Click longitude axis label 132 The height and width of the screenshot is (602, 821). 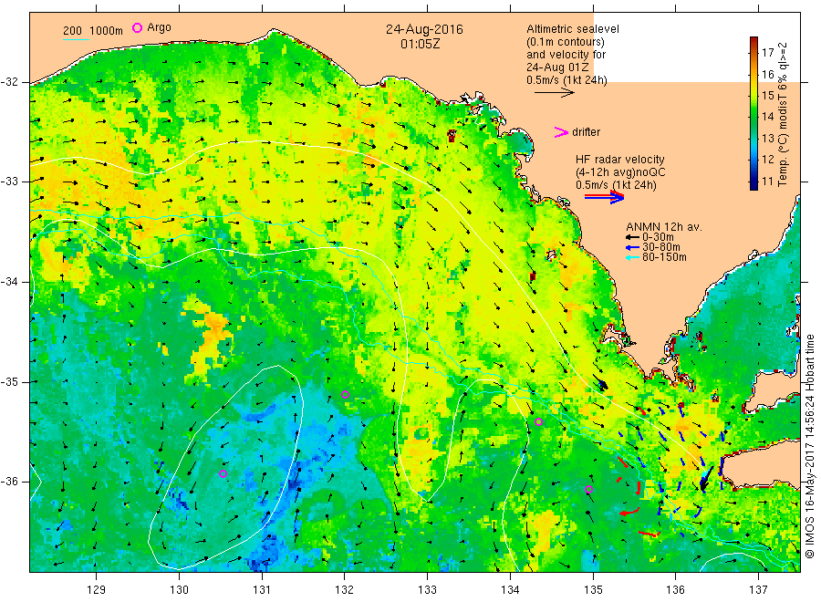345,590
